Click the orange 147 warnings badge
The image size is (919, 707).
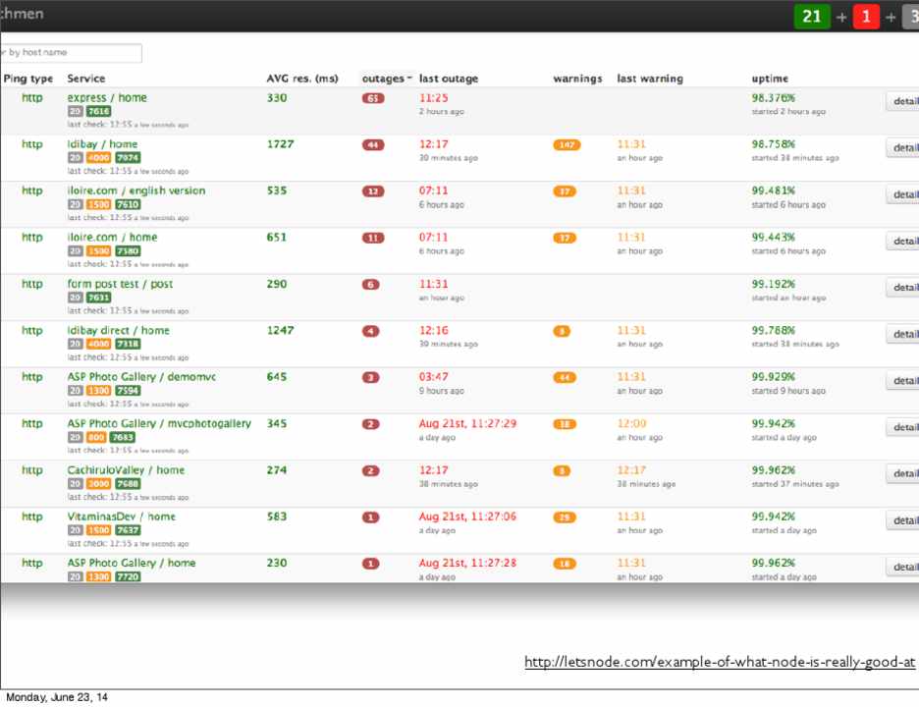click(x=567, y=145)
